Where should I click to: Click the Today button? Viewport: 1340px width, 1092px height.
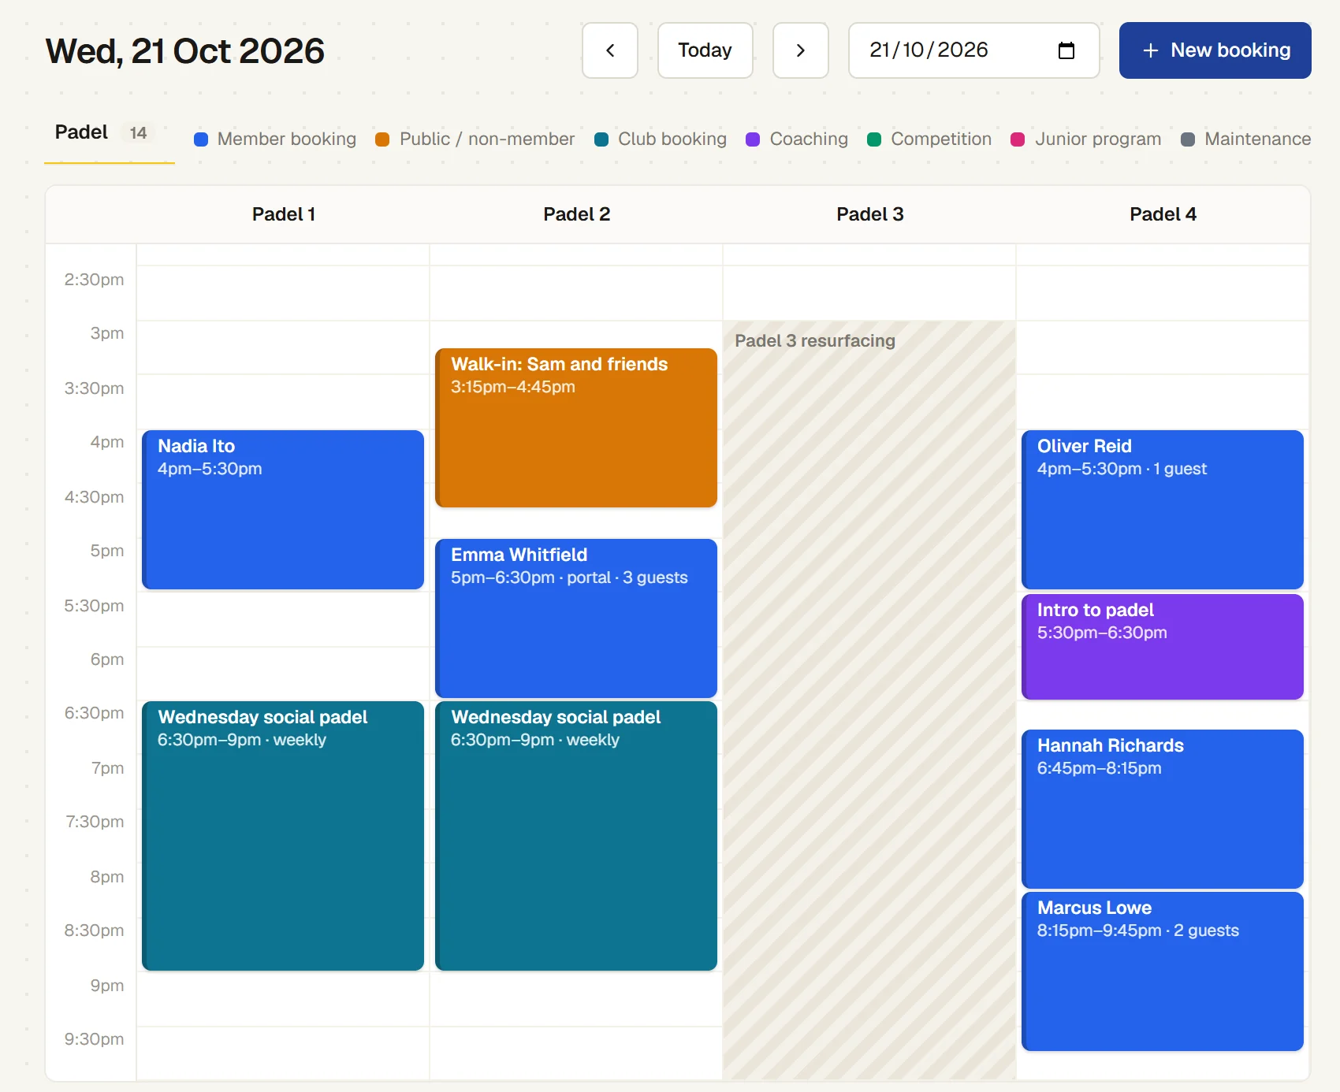(705, 50)
